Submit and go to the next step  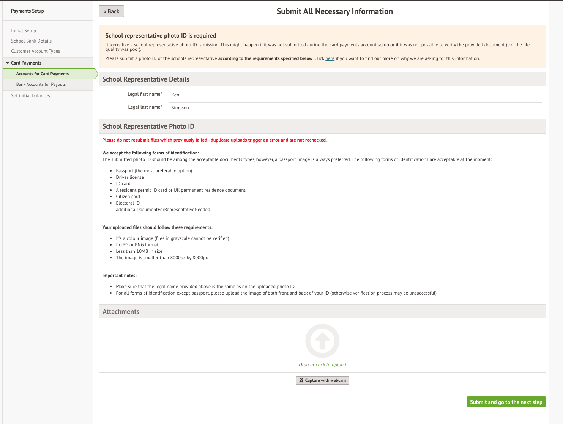tap(506, 402)
